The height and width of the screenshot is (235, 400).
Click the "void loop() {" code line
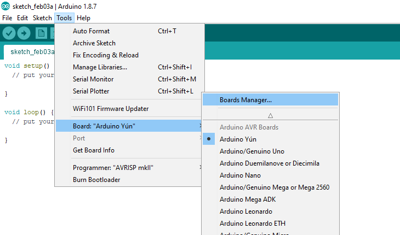point(29,112)
